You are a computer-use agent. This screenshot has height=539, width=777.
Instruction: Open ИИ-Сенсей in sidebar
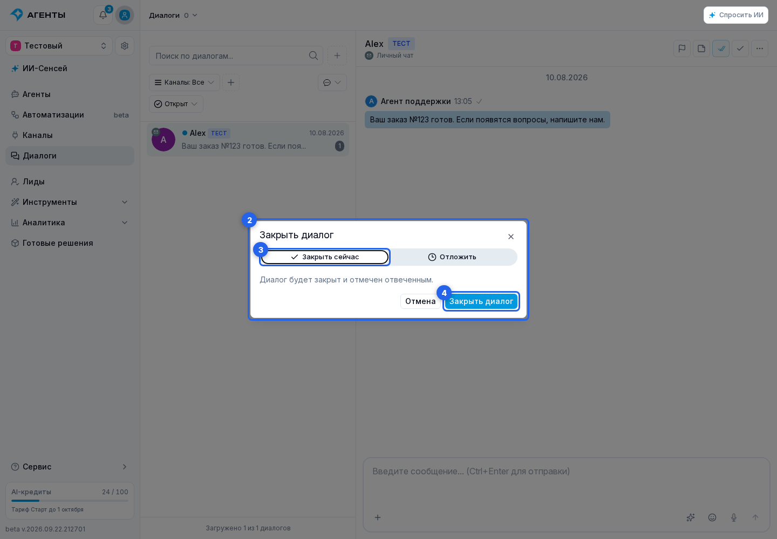(70, 68)
